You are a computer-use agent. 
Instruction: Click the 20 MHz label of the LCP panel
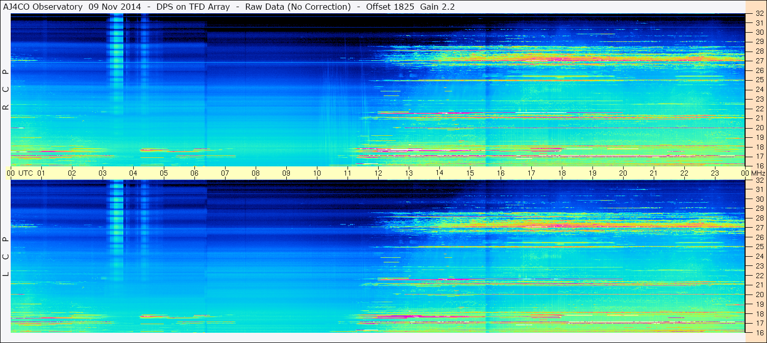(759, 295)
